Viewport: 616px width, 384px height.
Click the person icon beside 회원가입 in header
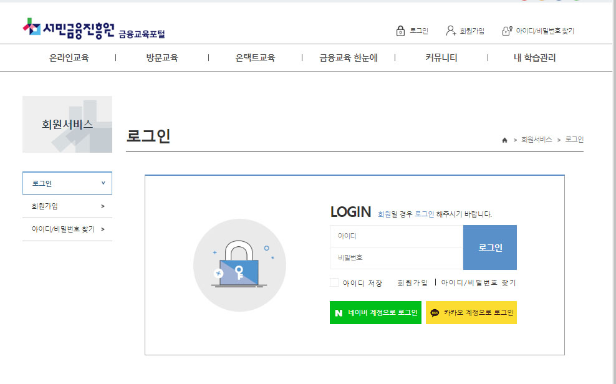coord(451,31)
